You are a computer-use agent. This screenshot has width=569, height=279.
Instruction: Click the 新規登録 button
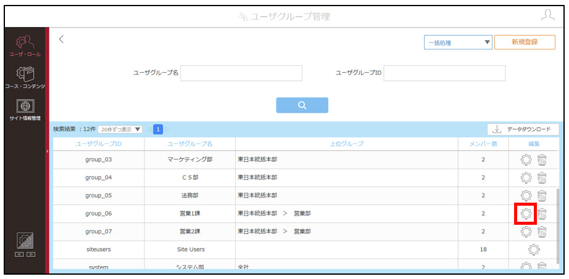(x=525, y=42)
